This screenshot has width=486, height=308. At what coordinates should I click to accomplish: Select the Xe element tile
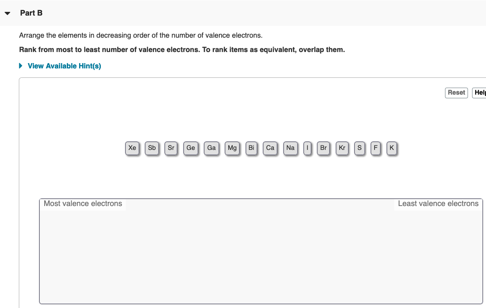[x=132, y=148]
